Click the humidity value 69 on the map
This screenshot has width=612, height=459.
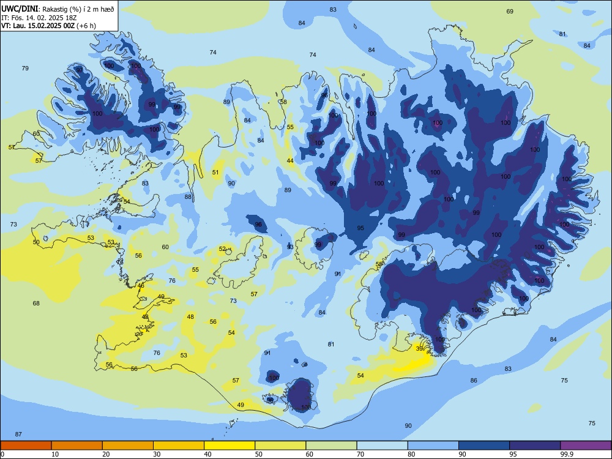pos(510,11)
